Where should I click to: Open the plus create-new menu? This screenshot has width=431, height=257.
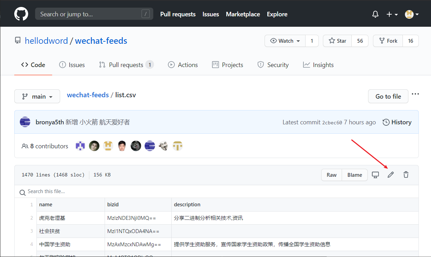[392, 14]
